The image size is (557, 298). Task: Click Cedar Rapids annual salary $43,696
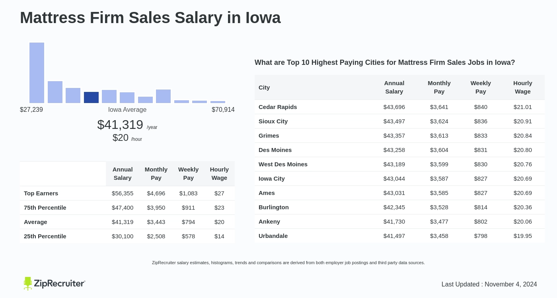click(x=394, y=107)
